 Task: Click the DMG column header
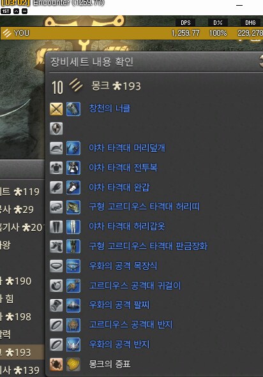coord(250,22)
